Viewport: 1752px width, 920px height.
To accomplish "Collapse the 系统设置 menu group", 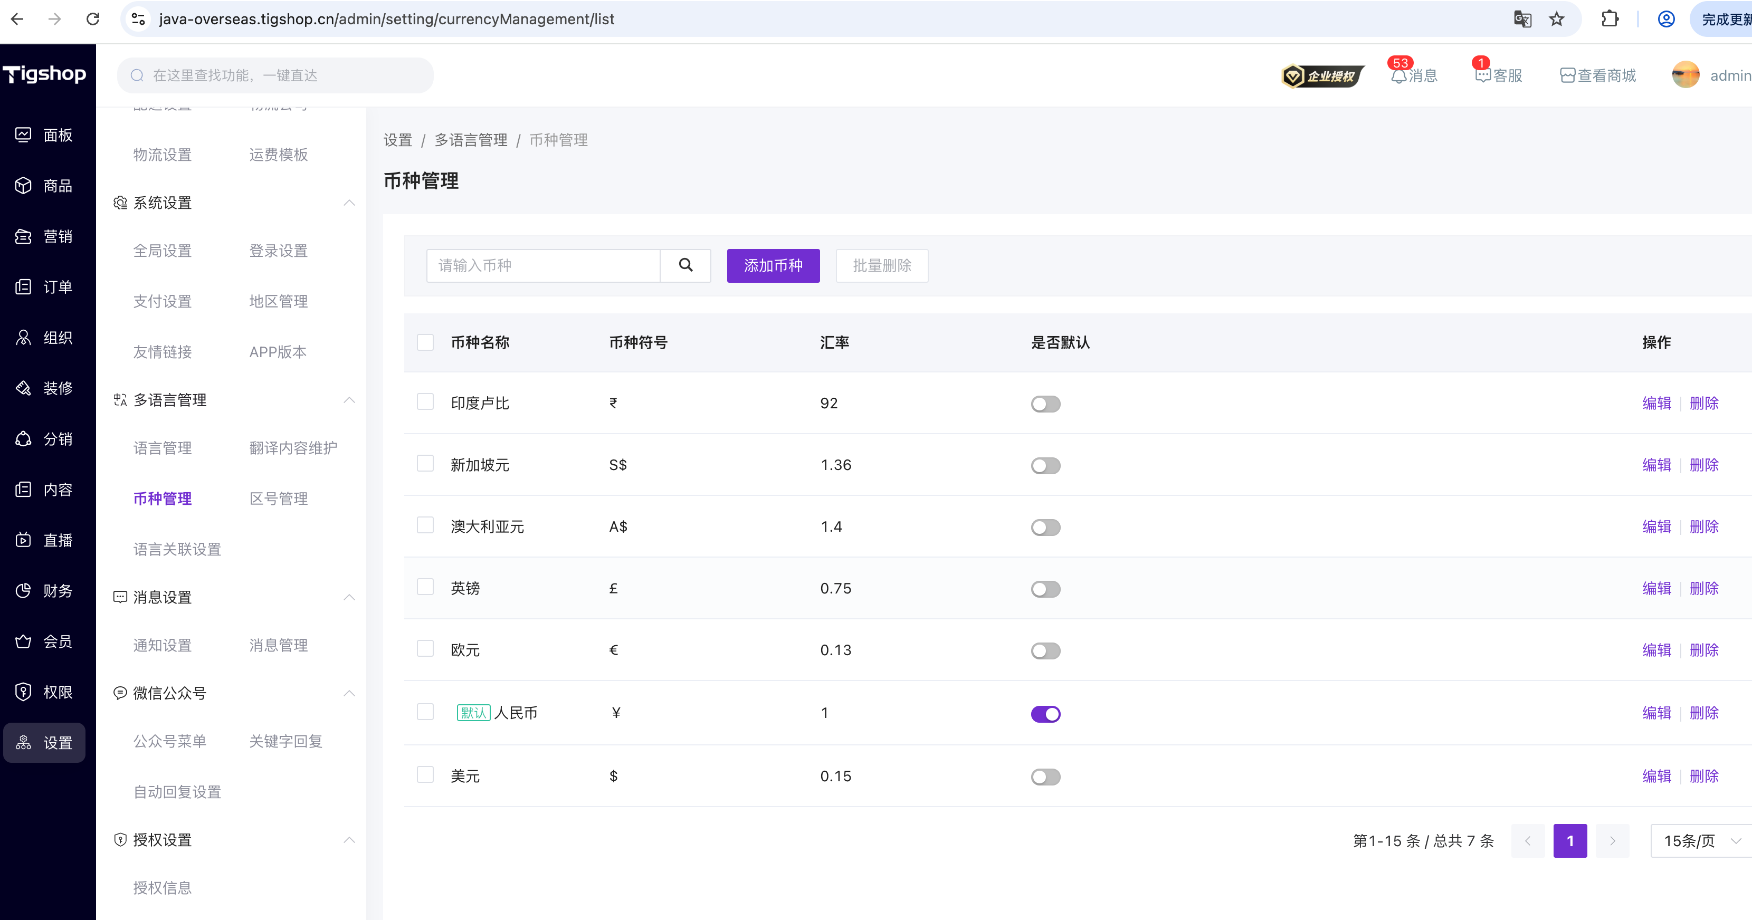I will tap(349, 203).
